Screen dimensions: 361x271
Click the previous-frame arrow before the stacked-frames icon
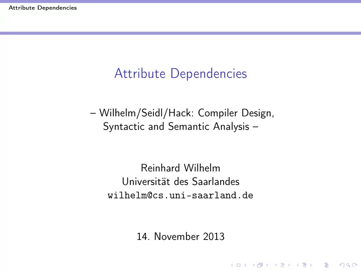(x=254, y=265)
